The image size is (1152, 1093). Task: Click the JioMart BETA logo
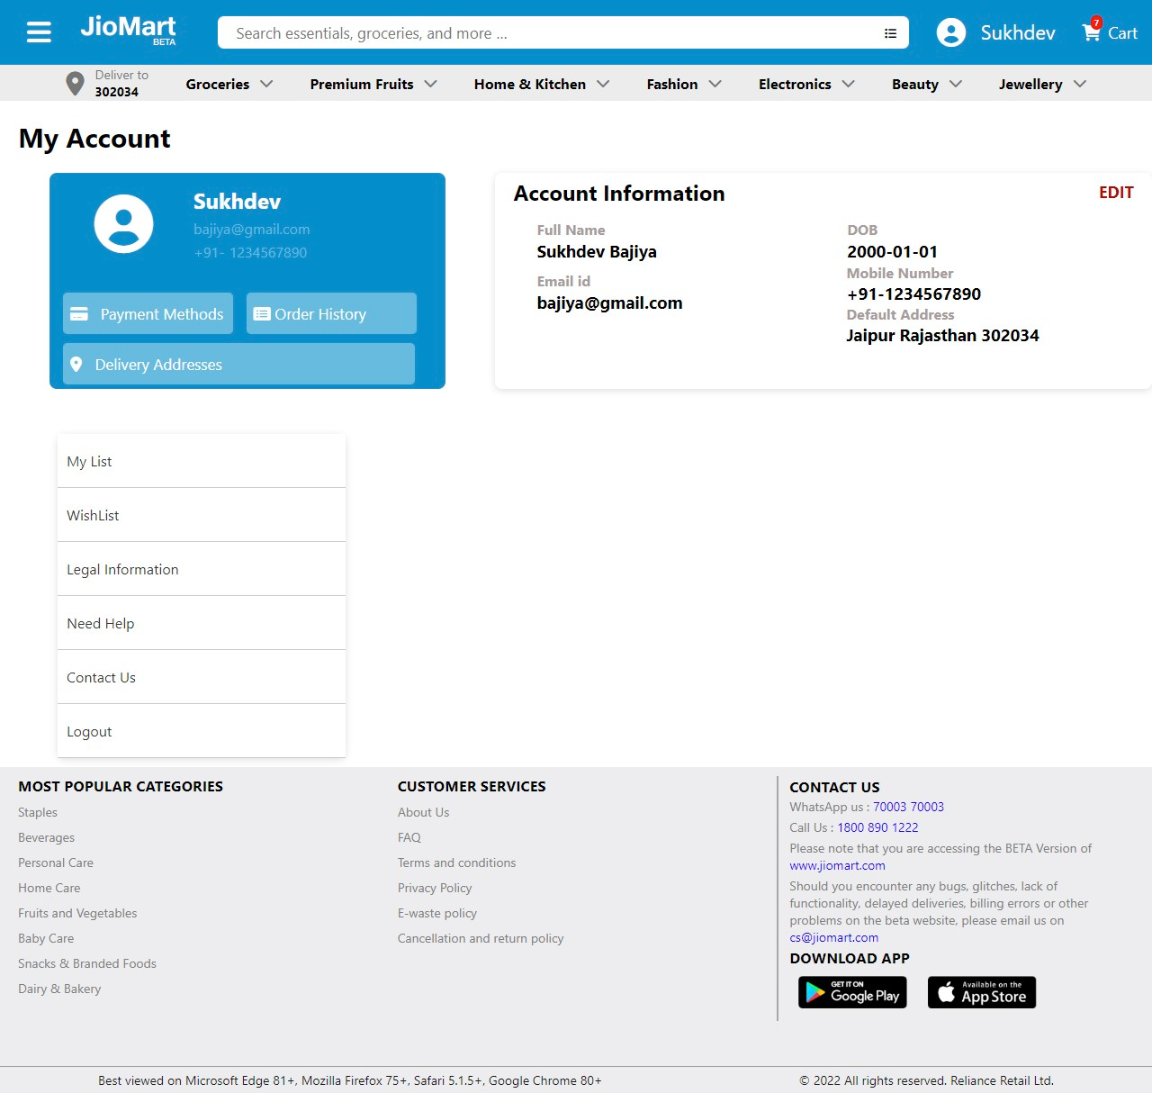(128, 30)
